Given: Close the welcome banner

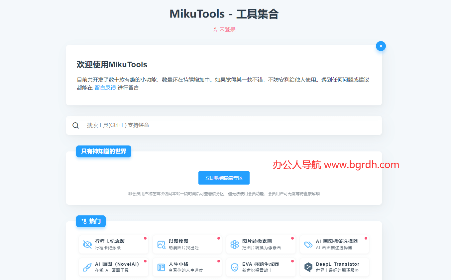Looking at the screenshot, I should 381,46.
